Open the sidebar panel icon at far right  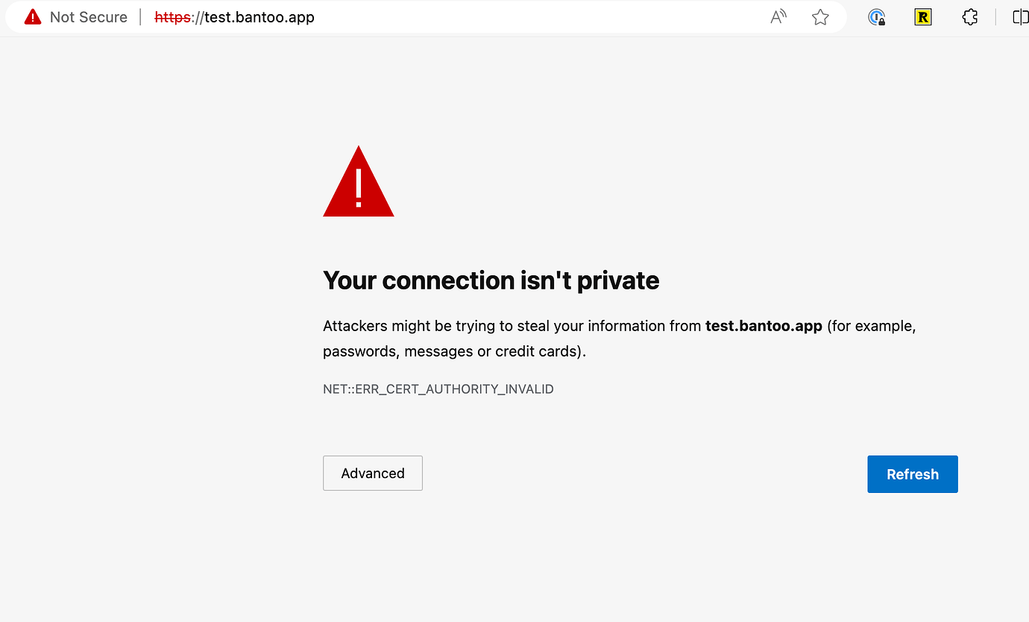[1021, 16]
